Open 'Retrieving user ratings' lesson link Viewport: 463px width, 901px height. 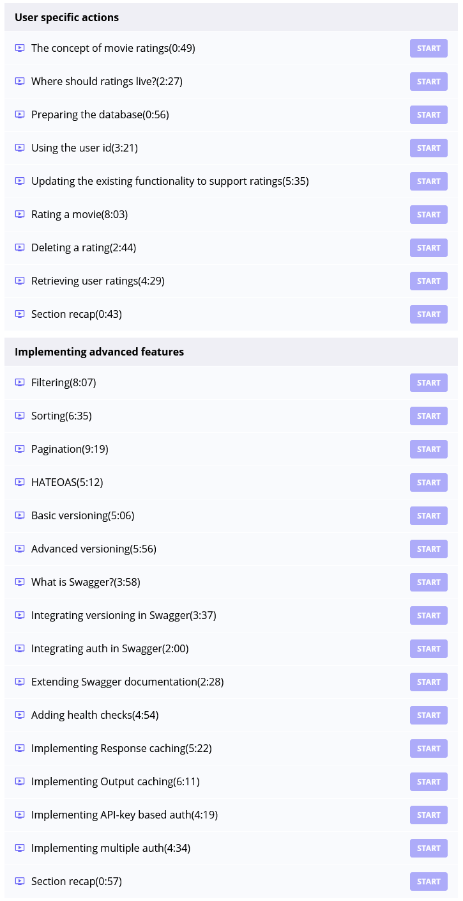(x=98, y=281)
